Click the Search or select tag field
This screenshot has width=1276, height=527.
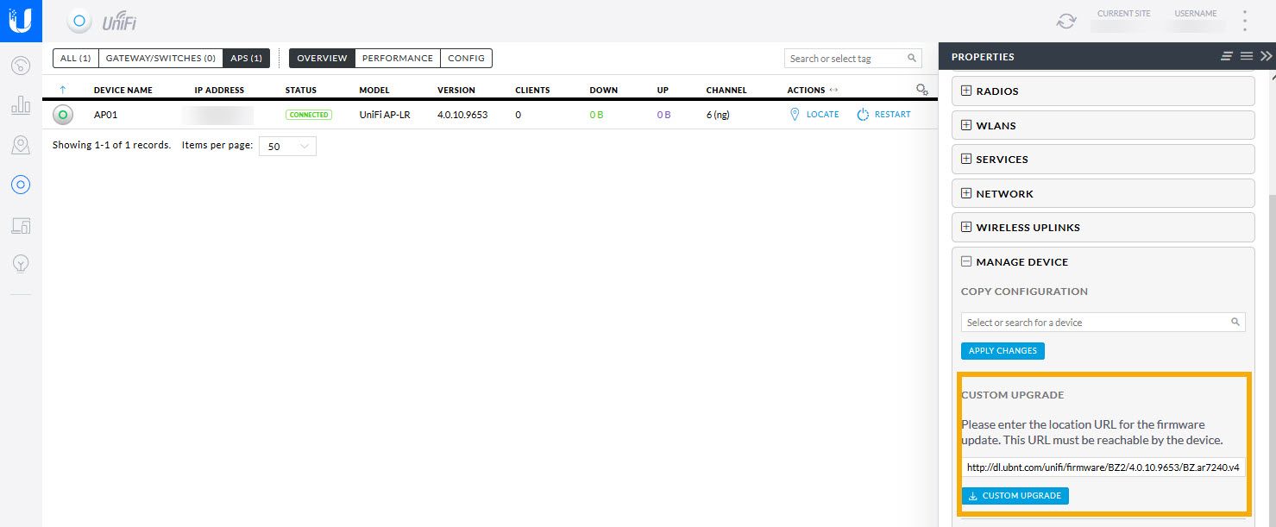(845, 59)
